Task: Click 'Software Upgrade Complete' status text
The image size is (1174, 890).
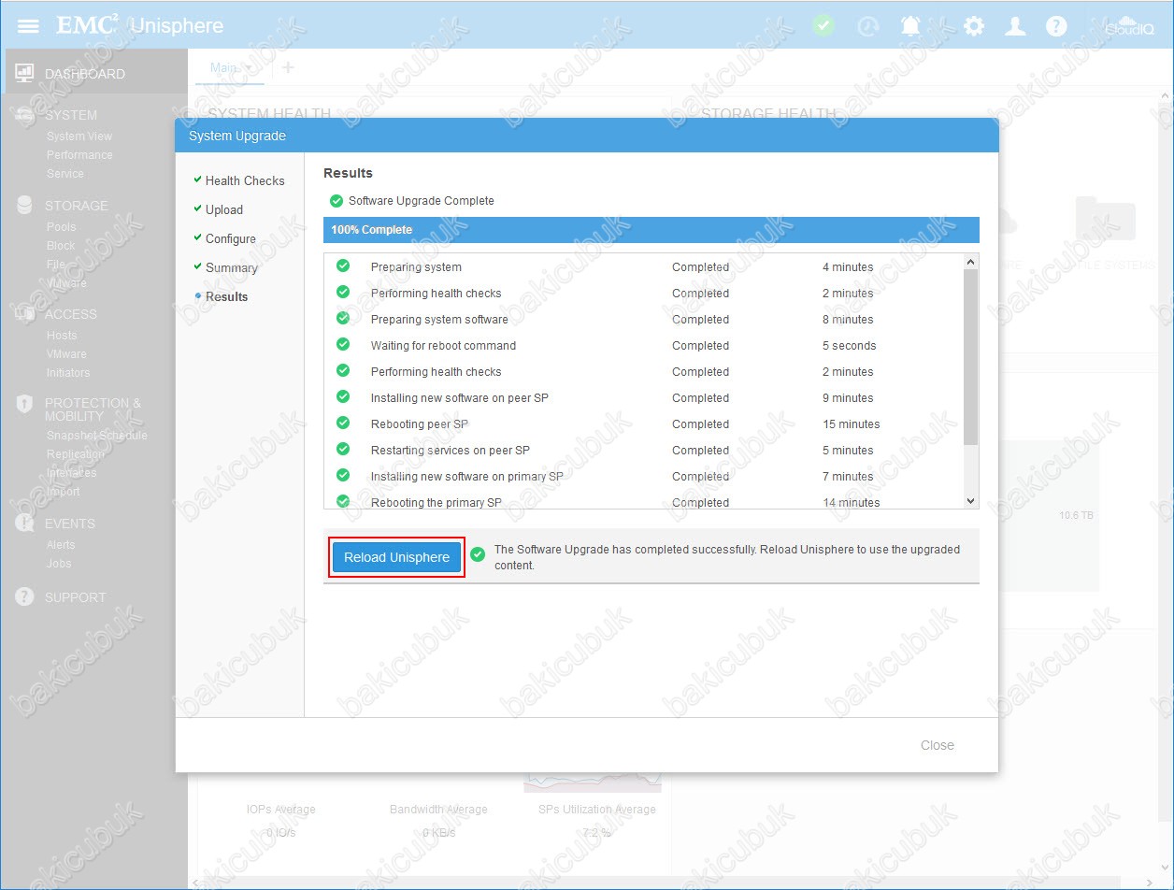Action: [421, 201]
